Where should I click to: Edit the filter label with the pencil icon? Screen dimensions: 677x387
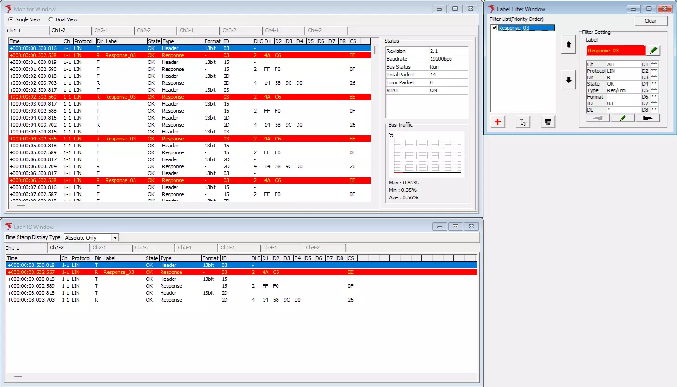[653, 50]
